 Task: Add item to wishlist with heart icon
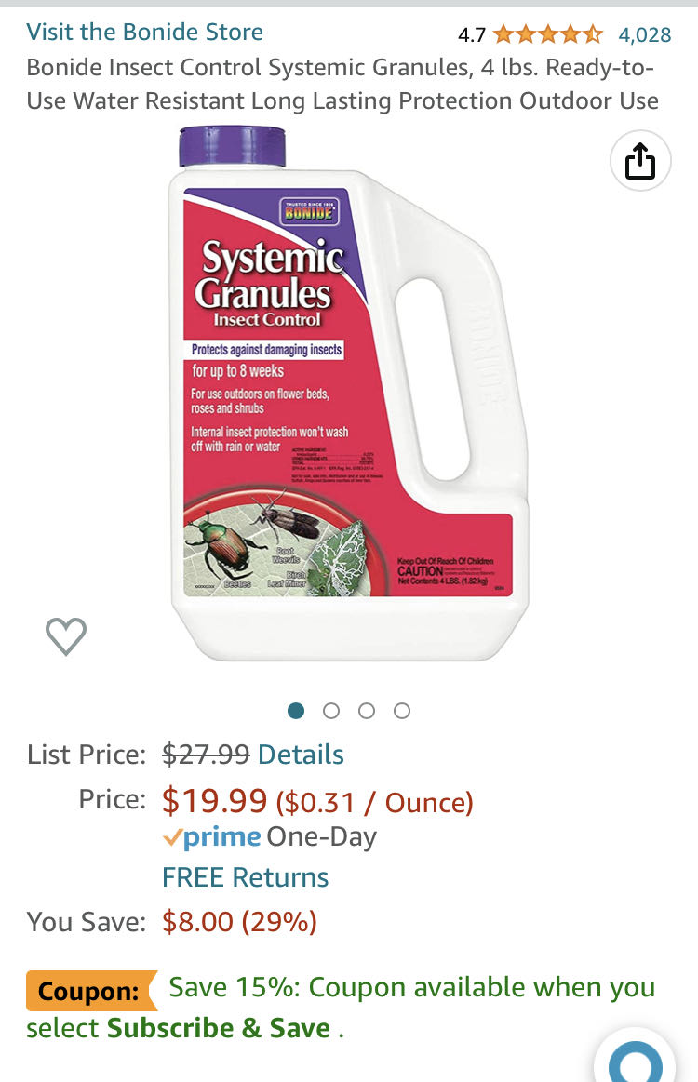(x=66, y=635)
